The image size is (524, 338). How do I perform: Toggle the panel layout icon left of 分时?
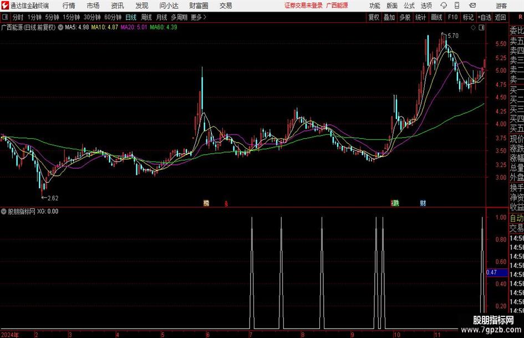tap(5, 17)
